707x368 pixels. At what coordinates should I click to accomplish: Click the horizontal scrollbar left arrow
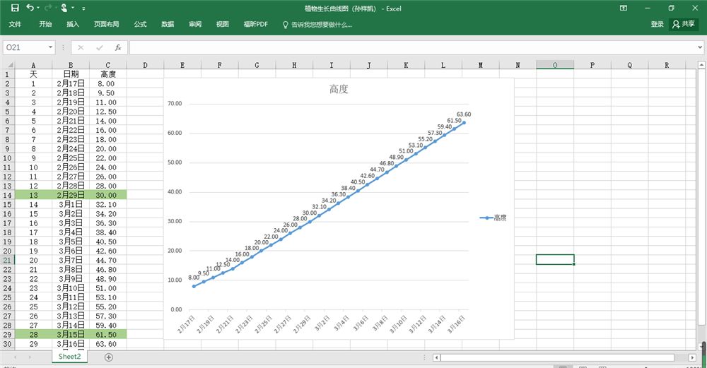(436, 357)
